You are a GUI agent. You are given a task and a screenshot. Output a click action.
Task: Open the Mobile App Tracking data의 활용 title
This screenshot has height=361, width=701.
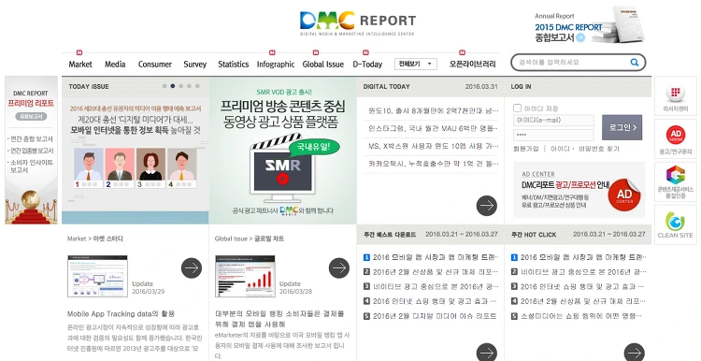point(121,313)
